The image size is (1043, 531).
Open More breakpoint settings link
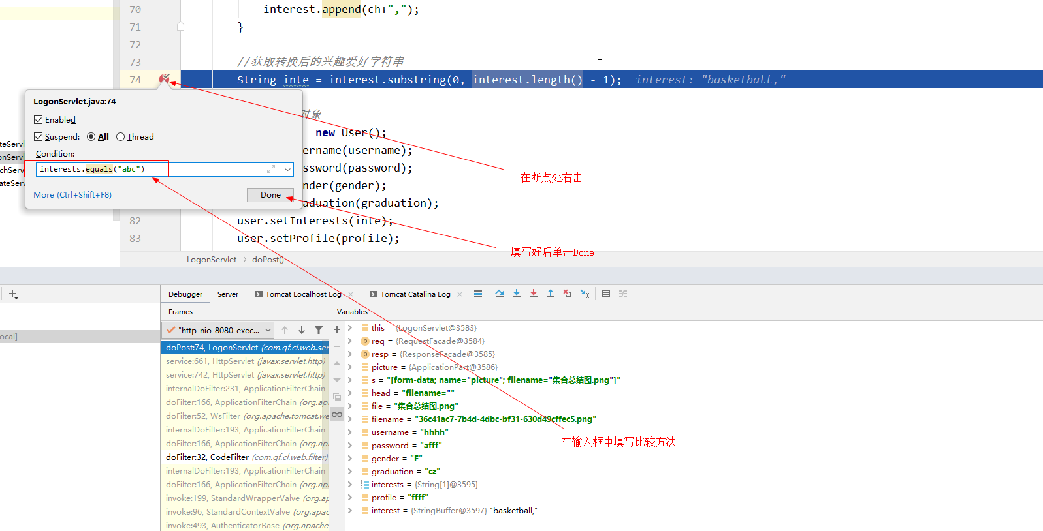pos(72,195)
